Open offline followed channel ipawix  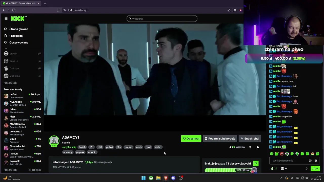point(22,54)
